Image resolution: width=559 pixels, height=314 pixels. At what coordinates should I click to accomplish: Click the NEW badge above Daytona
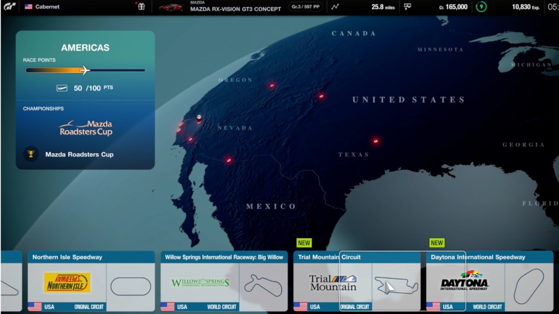pos(437,243)
